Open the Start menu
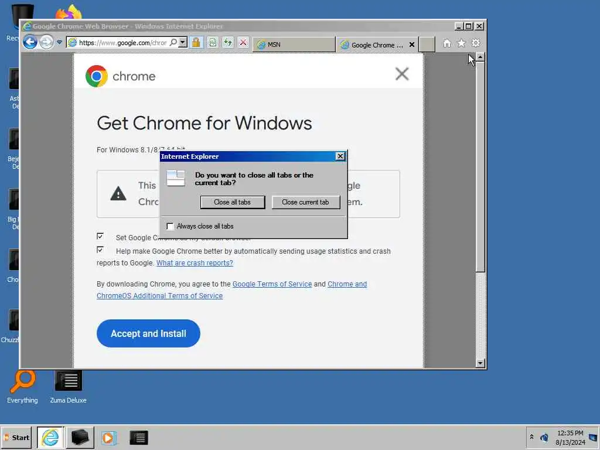600x450 pixels. 16,437
